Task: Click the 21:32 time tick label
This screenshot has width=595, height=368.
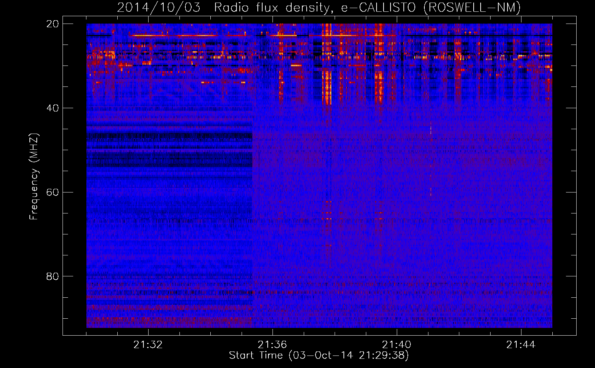Action: click(x=148, y=345)
